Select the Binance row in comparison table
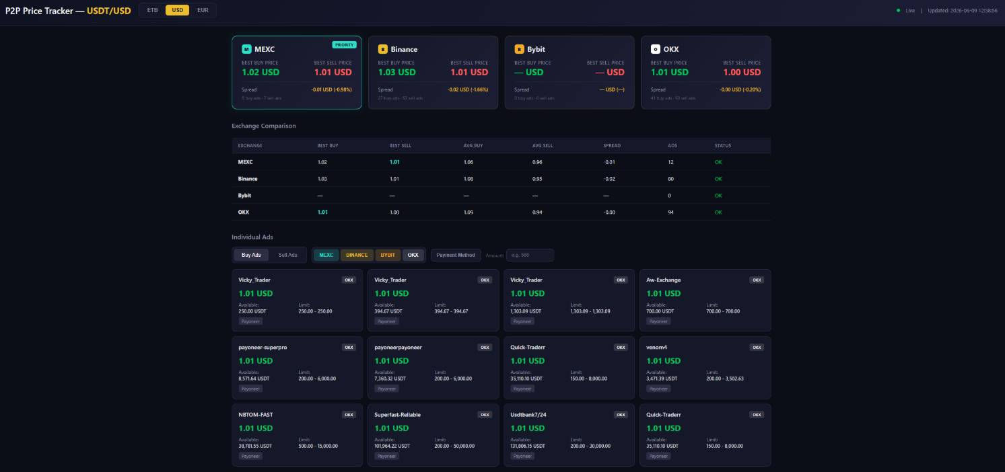The width and height of the screenshot is (1005, 472). coord(501,179)
